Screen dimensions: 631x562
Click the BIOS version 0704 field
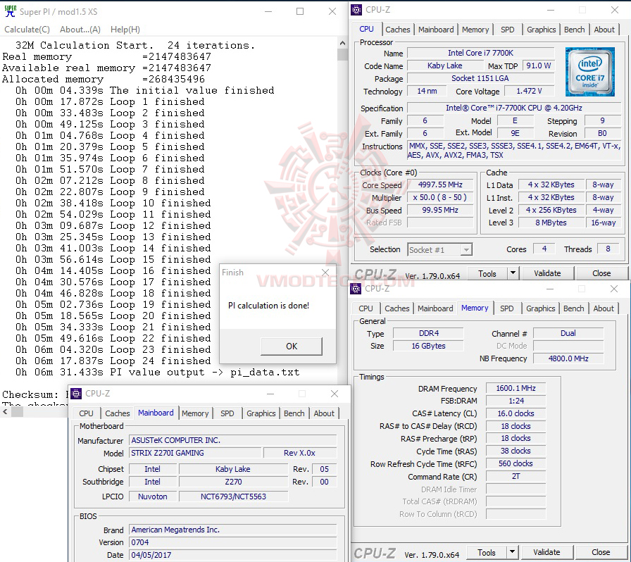click(x=232, y=542)
